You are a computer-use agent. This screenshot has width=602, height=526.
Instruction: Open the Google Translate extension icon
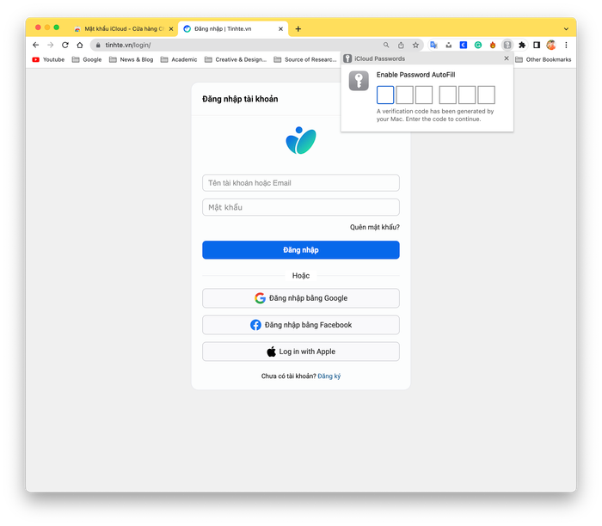(433, 45)
